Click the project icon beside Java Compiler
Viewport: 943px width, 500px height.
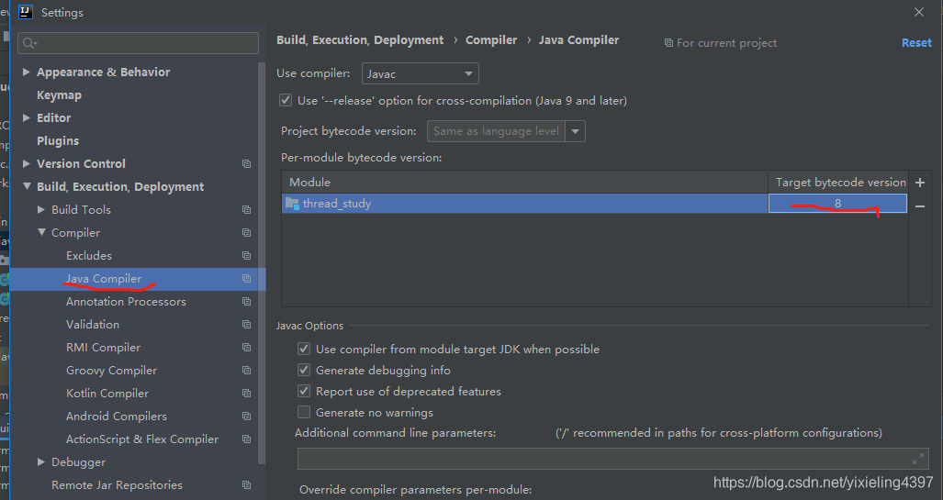[x=247, y=278]
